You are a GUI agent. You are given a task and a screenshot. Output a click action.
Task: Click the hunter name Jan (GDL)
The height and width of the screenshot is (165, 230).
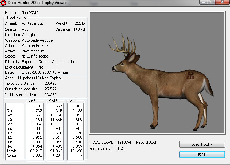30,13
